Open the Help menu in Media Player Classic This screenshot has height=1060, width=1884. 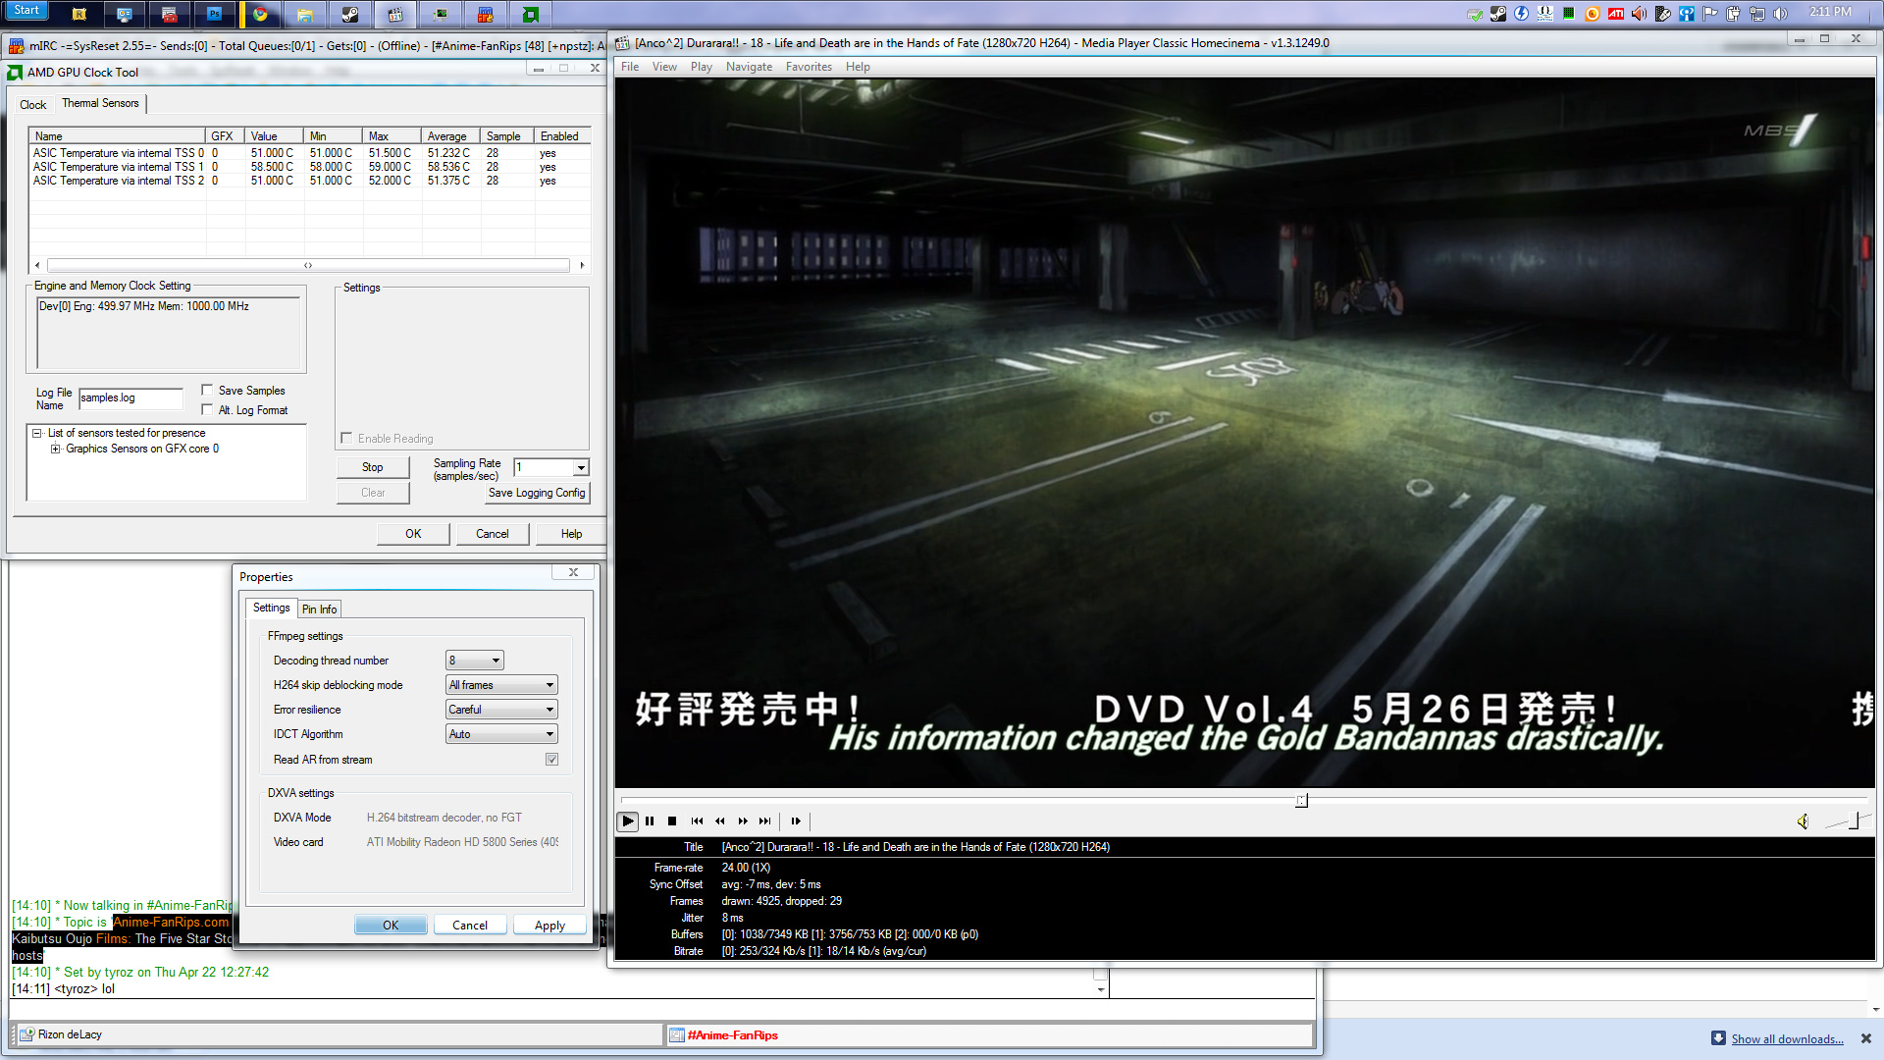[x=858, y=67]
